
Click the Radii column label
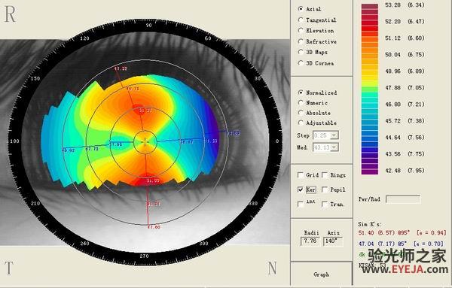(x=311, y=232)
